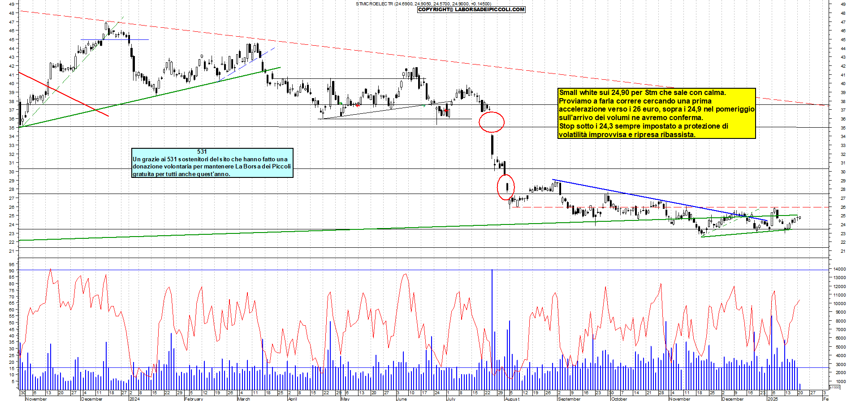This screenshot has height=401, width=847.
Task: Select the 'April' month label
Action: click(x=293, y=399)
